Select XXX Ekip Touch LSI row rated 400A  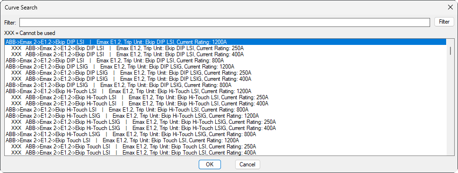pos(226,152)
